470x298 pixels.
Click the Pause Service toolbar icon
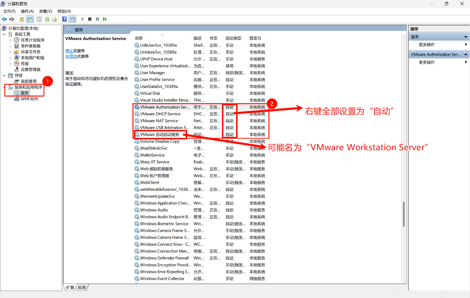[97, 19]
